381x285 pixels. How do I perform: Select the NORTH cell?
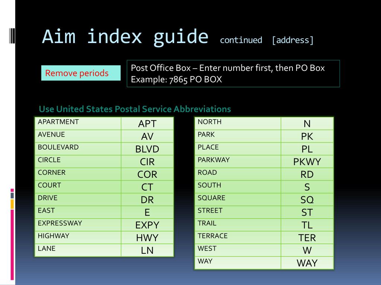(x=238, y=124)
